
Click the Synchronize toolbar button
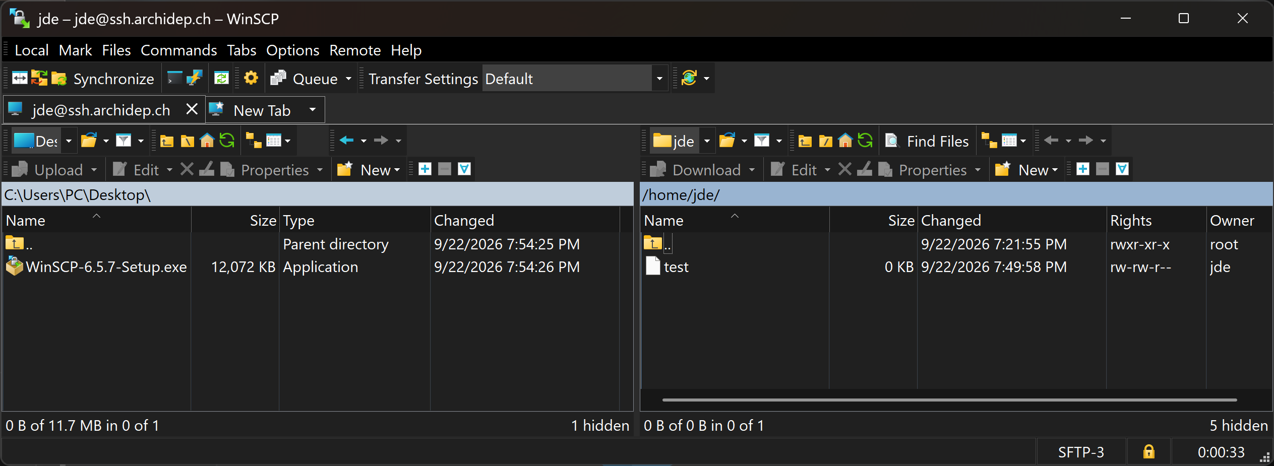pos(103,79)
